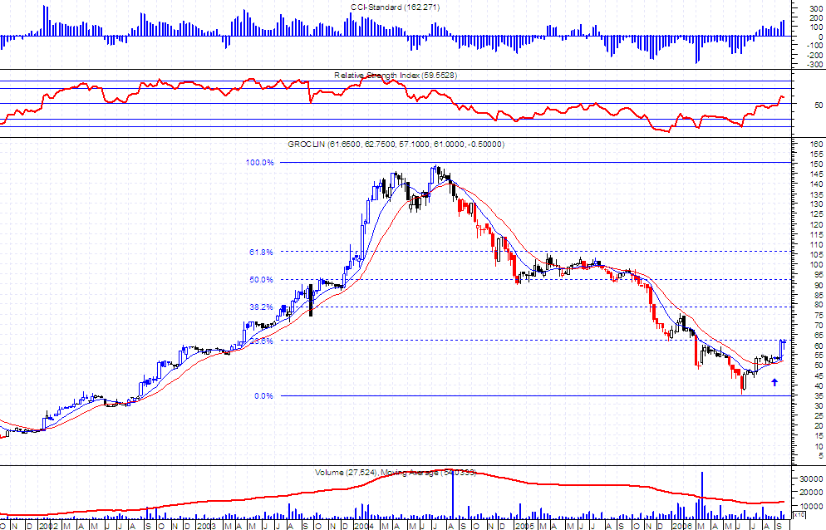Select the 23.6% Fibonacci retracement label

coord(261,341)
